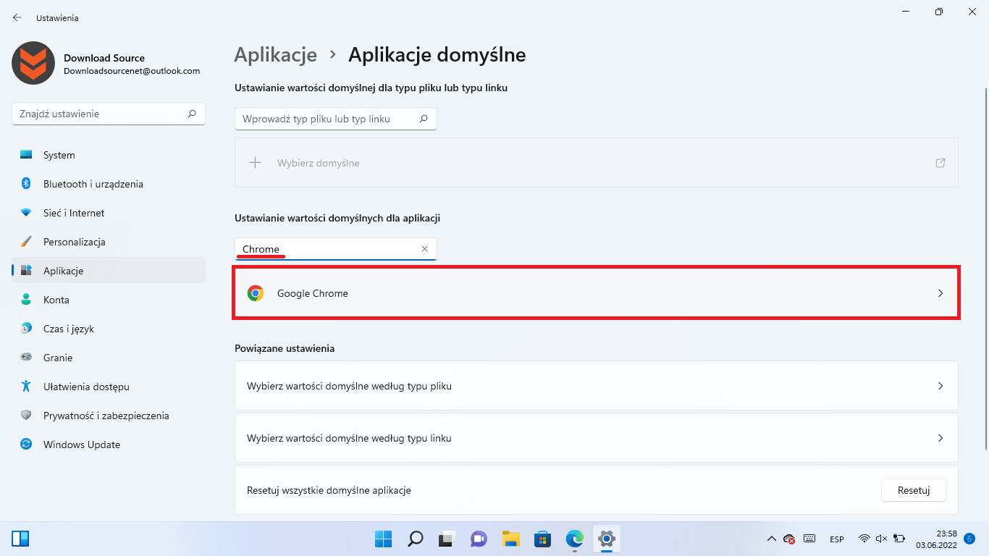Image resolution: width=989 pixels, height=556 pixels.
Task: Open Wybierz wartości domyślne według typu linku
Action: (597, 438)
